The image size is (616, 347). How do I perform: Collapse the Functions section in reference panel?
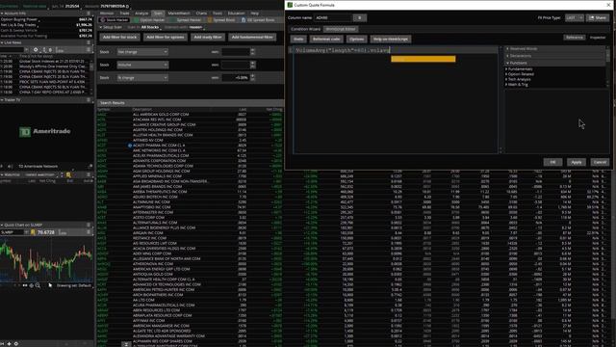tap(507, 63)
